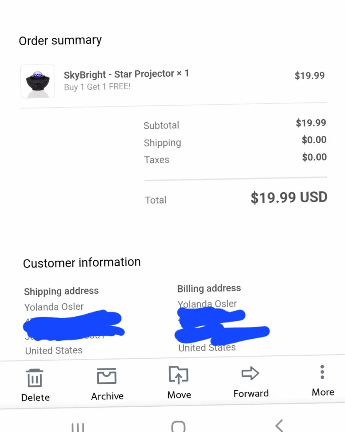Tap the Android home button

pyautogui.click(x=178, y=427)
